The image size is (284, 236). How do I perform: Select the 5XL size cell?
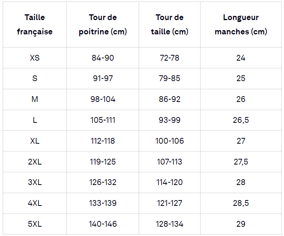click(x=35, y=224)
